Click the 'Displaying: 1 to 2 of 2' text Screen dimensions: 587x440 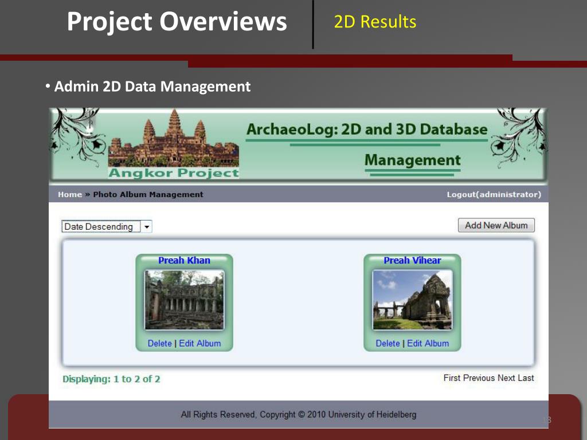111,379
